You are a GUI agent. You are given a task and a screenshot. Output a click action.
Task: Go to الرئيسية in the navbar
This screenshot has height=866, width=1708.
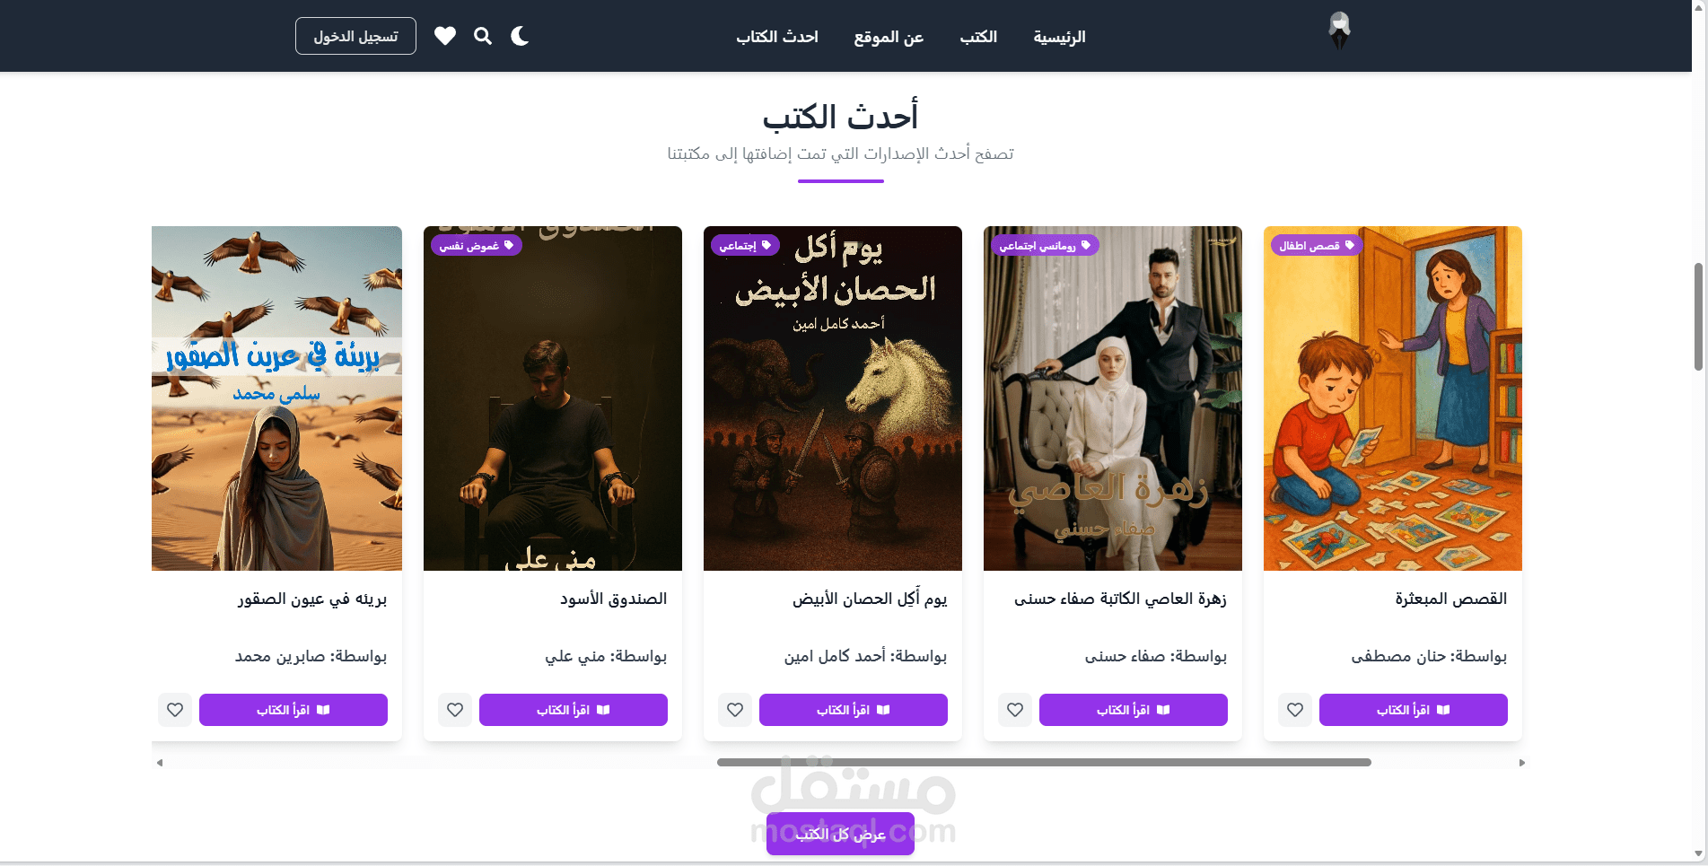point(1059,37)
